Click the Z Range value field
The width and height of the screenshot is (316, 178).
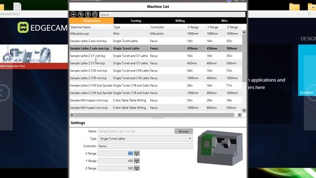(x=116, y=168)
